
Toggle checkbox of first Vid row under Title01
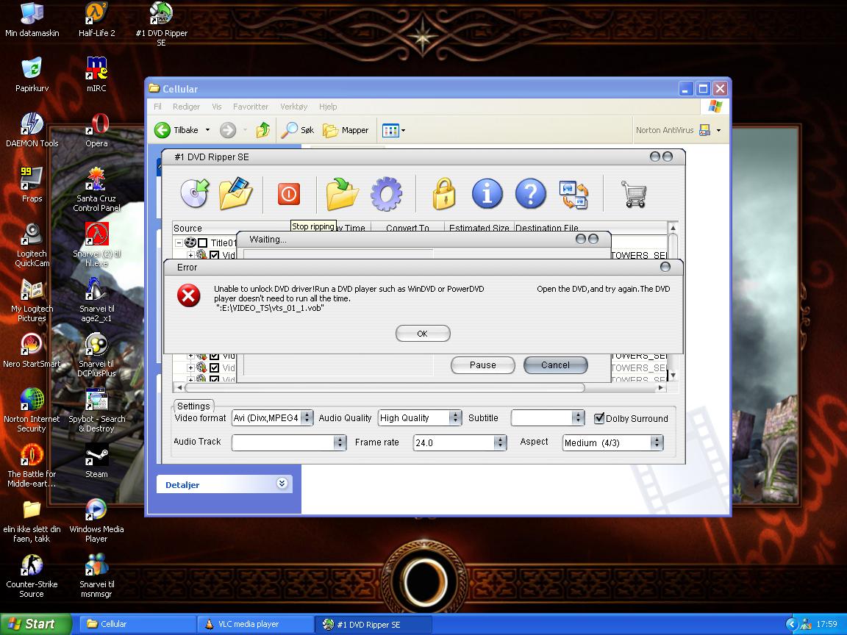pos(215,255)
